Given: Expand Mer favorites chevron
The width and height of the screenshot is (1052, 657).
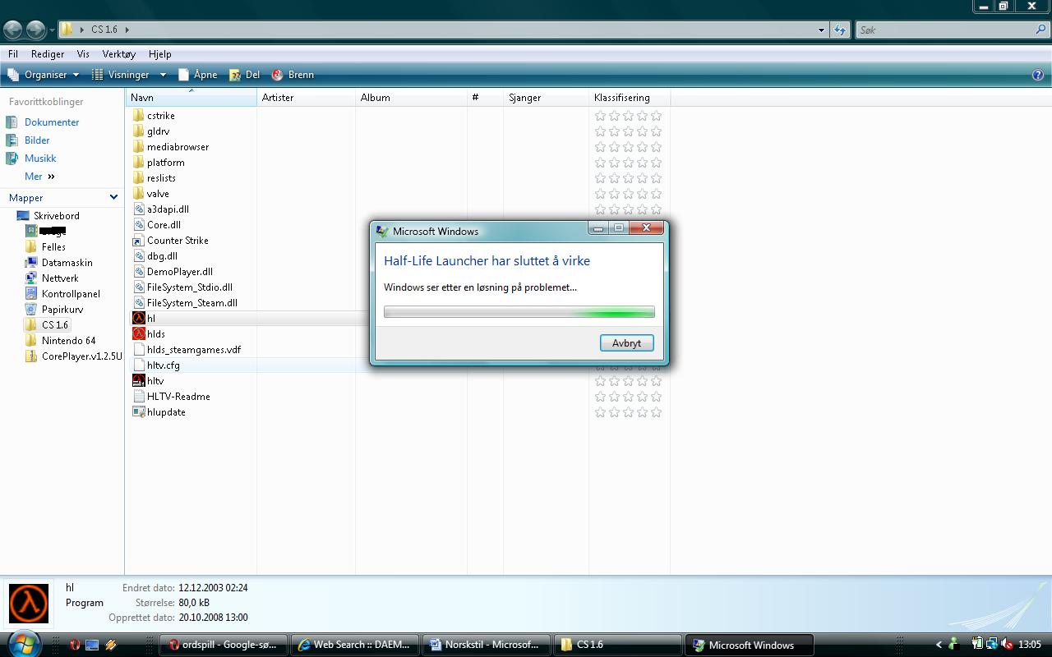Looking at the screenshot, I should point(51,177).
